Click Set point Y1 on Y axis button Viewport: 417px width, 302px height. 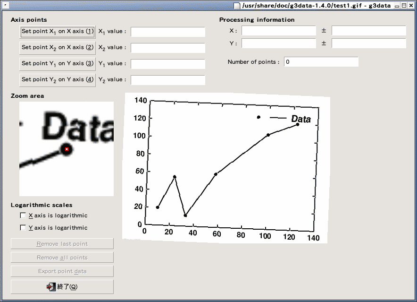click(58, 64)
